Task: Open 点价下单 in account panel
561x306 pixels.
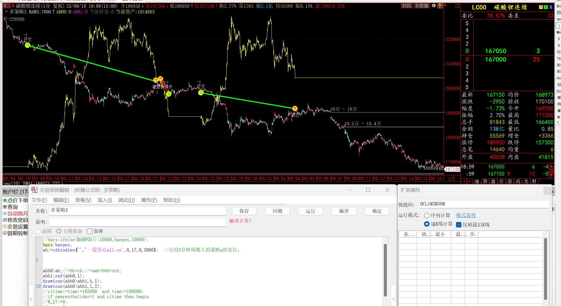Action: [x=15, y=200]
